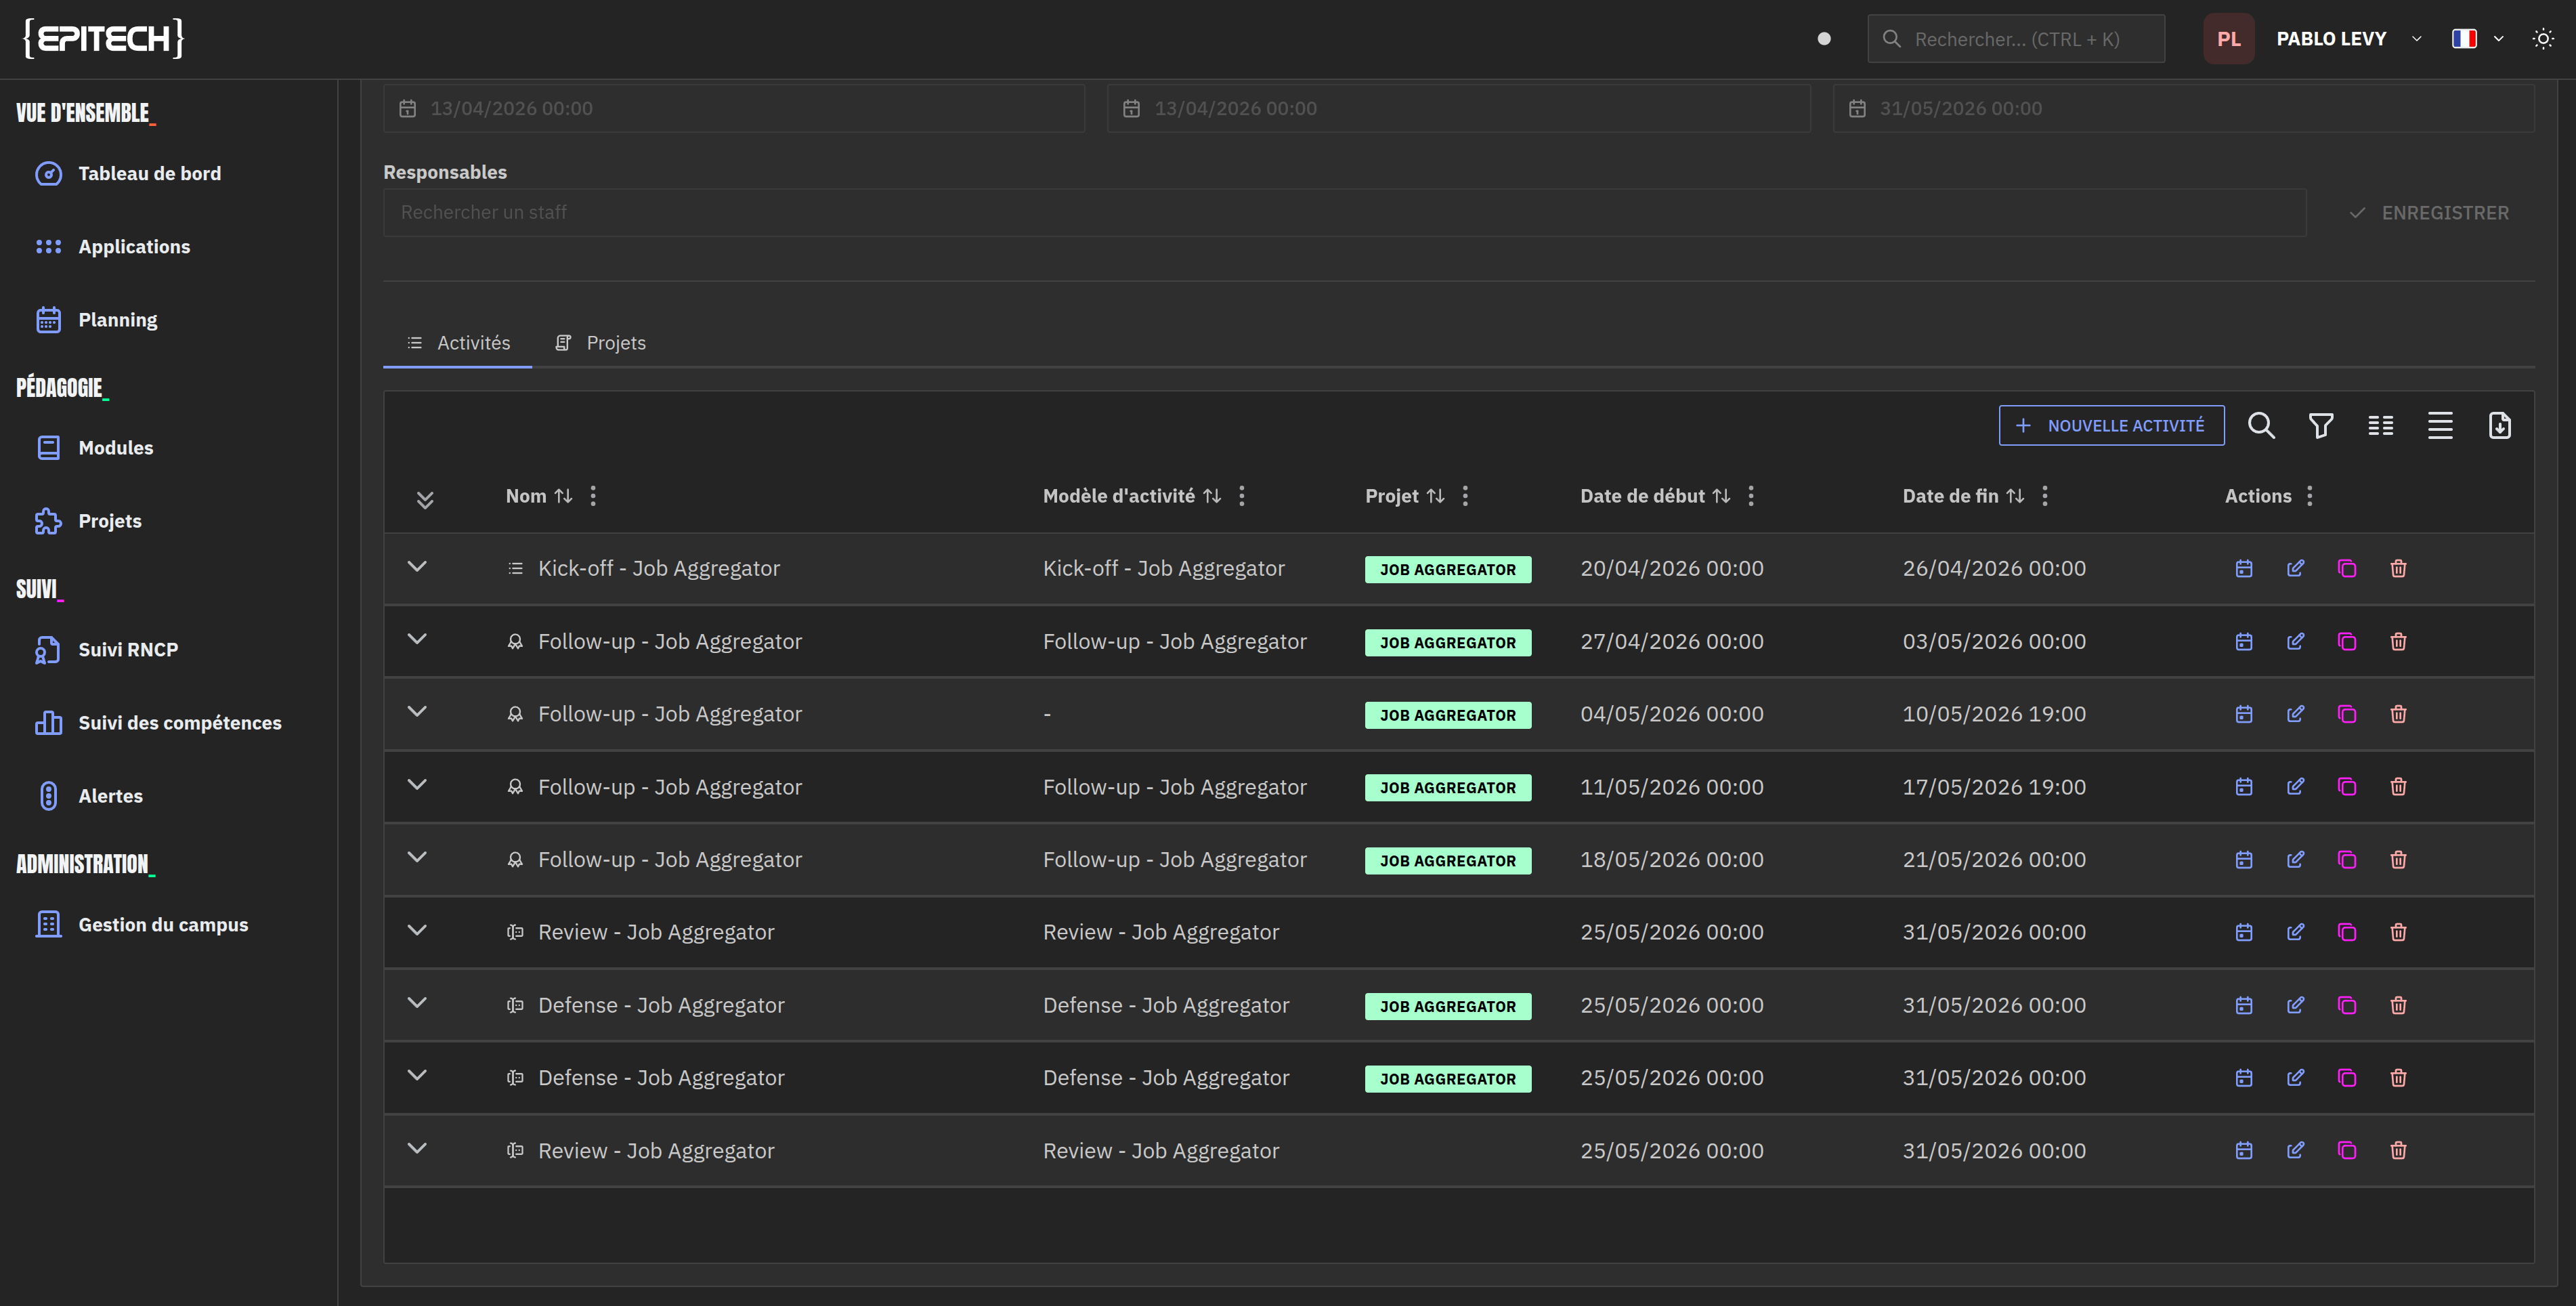Open calendar for Kick-off - Job Aggregator row

(2244, 569)
